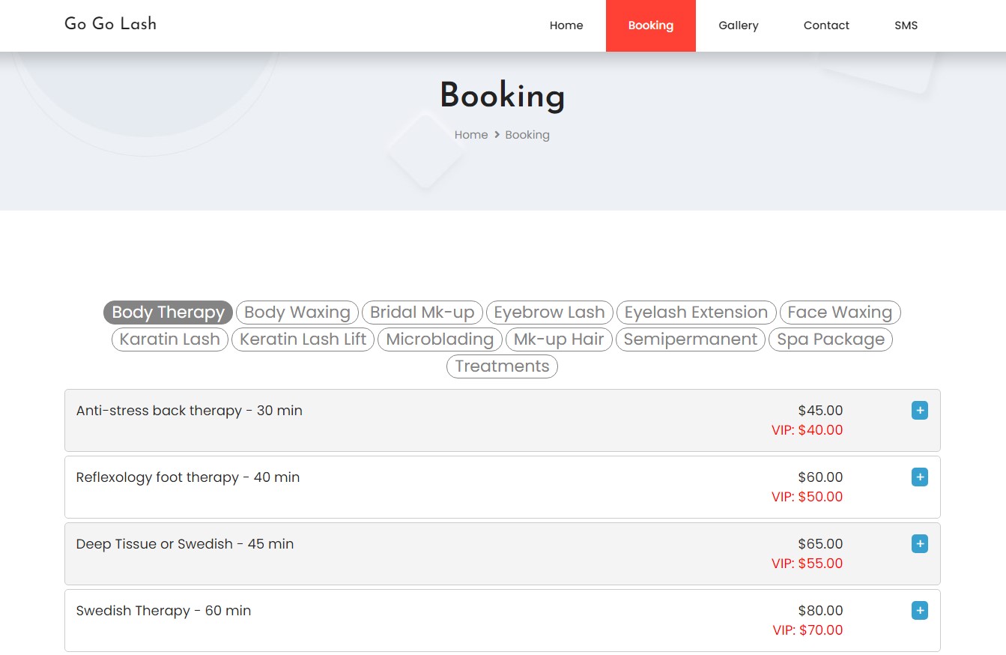The height and width of the screenshot is (655, 1006).
Task: Go to the Home navigation menu item
Action: coord(566,25)
